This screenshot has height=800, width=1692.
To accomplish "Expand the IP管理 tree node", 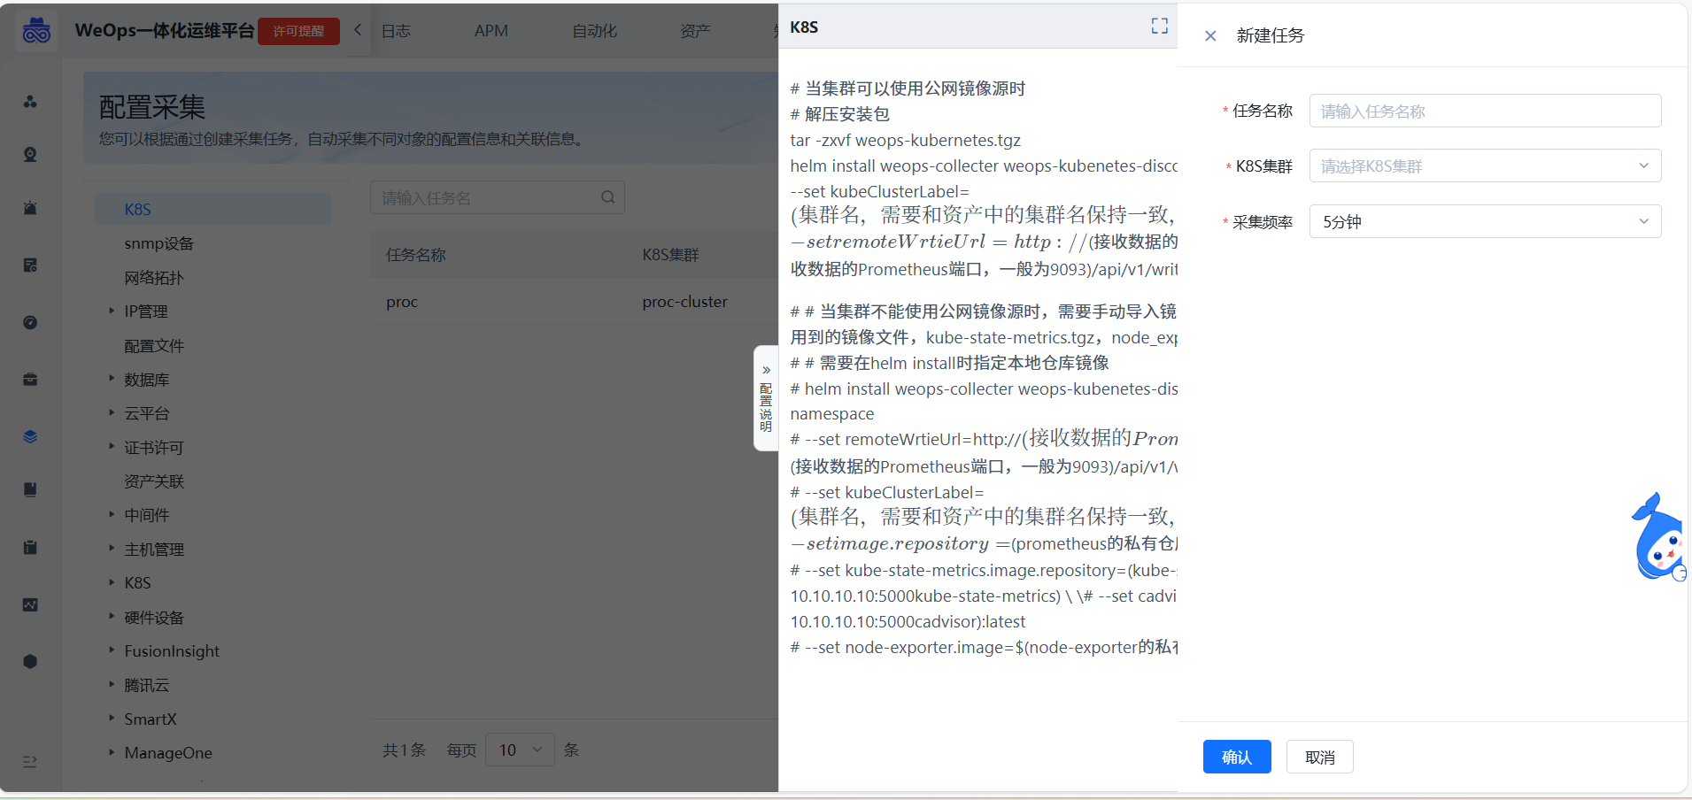I will pyautogui.click(x=112, y=311).
